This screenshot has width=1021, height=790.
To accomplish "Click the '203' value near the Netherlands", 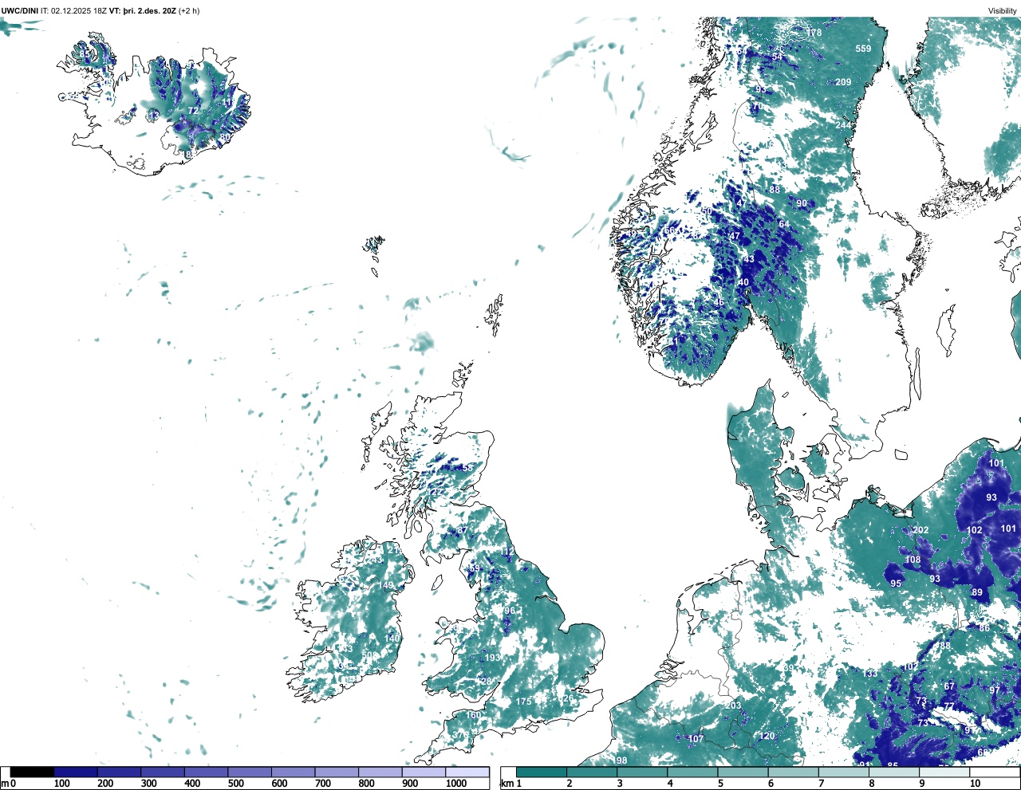I will click(733, 705).
